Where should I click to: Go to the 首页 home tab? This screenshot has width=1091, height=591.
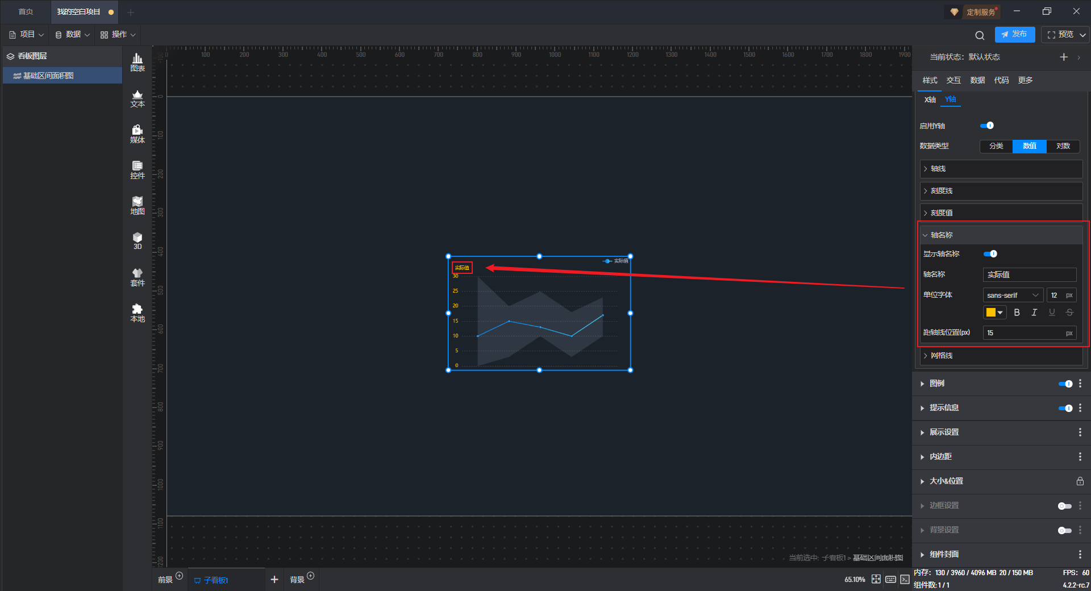click(x=26, y=12)
